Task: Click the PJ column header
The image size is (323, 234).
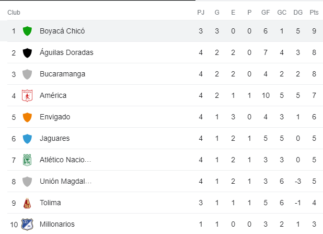Action: [201, 12]
